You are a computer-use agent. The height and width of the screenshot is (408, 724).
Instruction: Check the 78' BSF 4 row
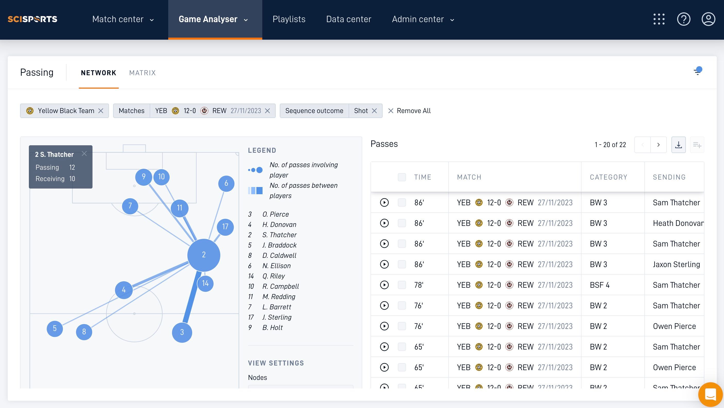point(402,285)
